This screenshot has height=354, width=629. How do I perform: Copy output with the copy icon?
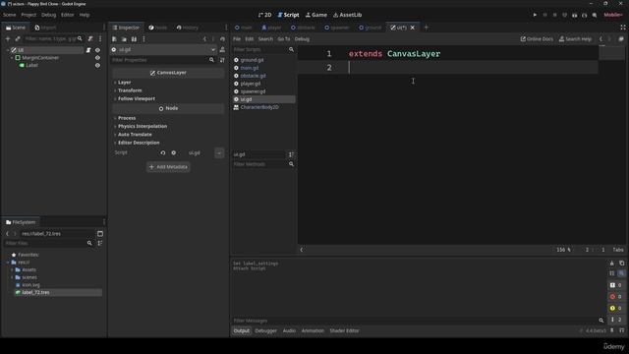pyautogui.click(x=621, y=264)
